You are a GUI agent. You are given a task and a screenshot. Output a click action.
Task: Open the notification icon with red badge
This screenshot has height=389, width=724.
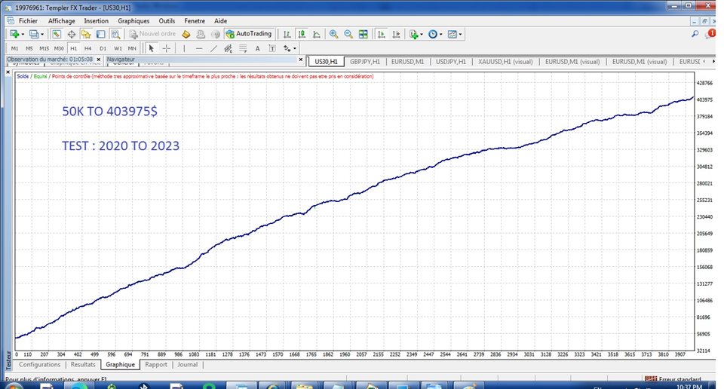click(711, 34)
